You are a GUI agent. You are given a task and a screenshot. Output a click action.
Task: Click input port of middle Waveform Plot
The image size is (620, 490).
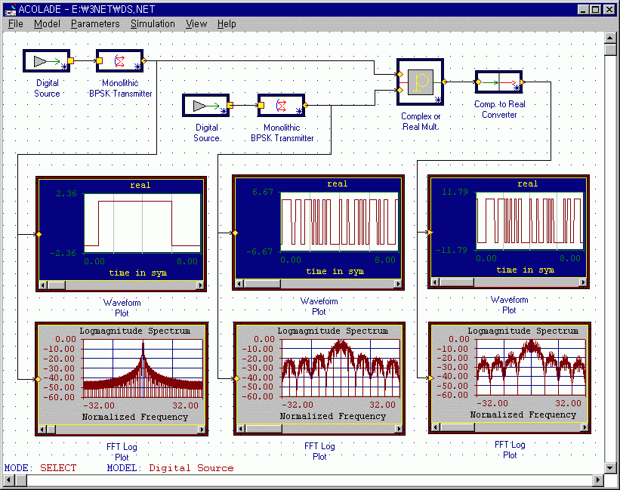pos(236,233)
